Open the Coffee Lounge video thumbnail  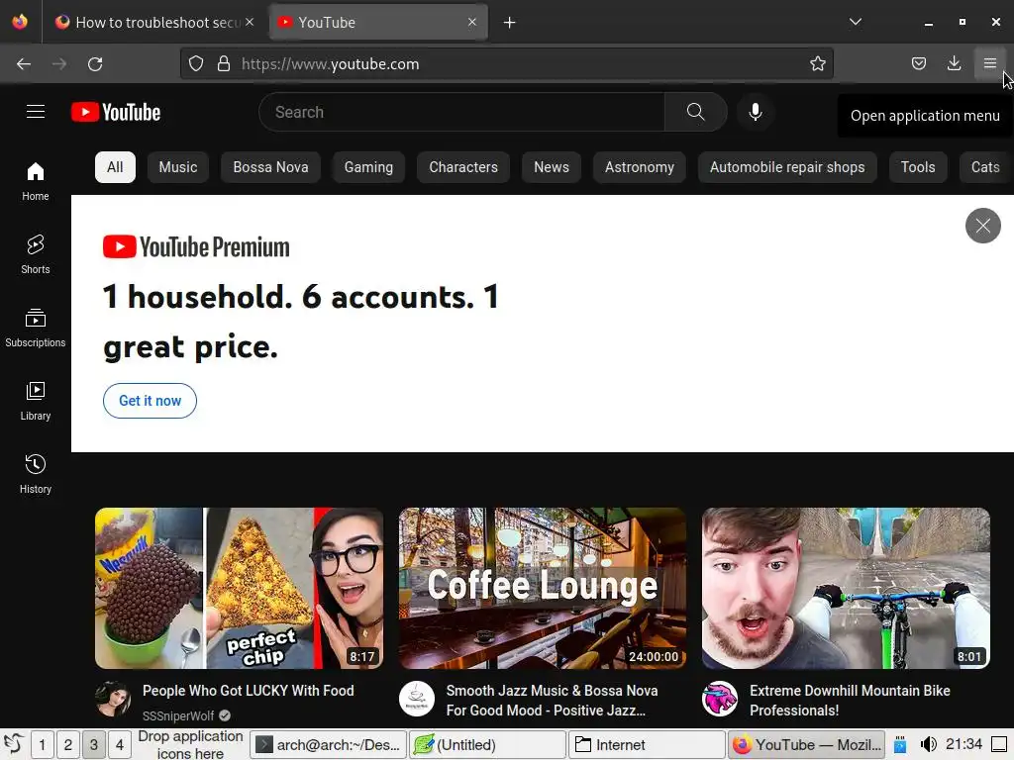click(543, 588)
